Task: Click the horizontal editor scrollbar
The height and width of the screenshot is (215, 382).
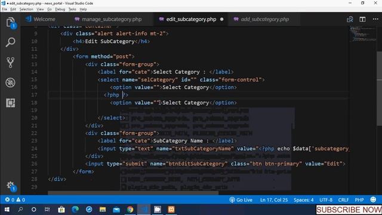Action: pos(133,192)
